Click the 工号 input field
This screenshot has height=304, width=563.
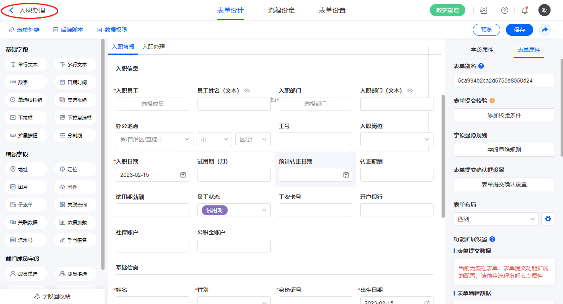(x=315, y=139)
